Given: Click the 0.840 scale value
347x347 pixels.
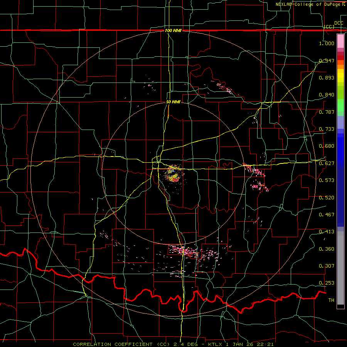Looking at the screenshot, I should (x=327, y=95).
